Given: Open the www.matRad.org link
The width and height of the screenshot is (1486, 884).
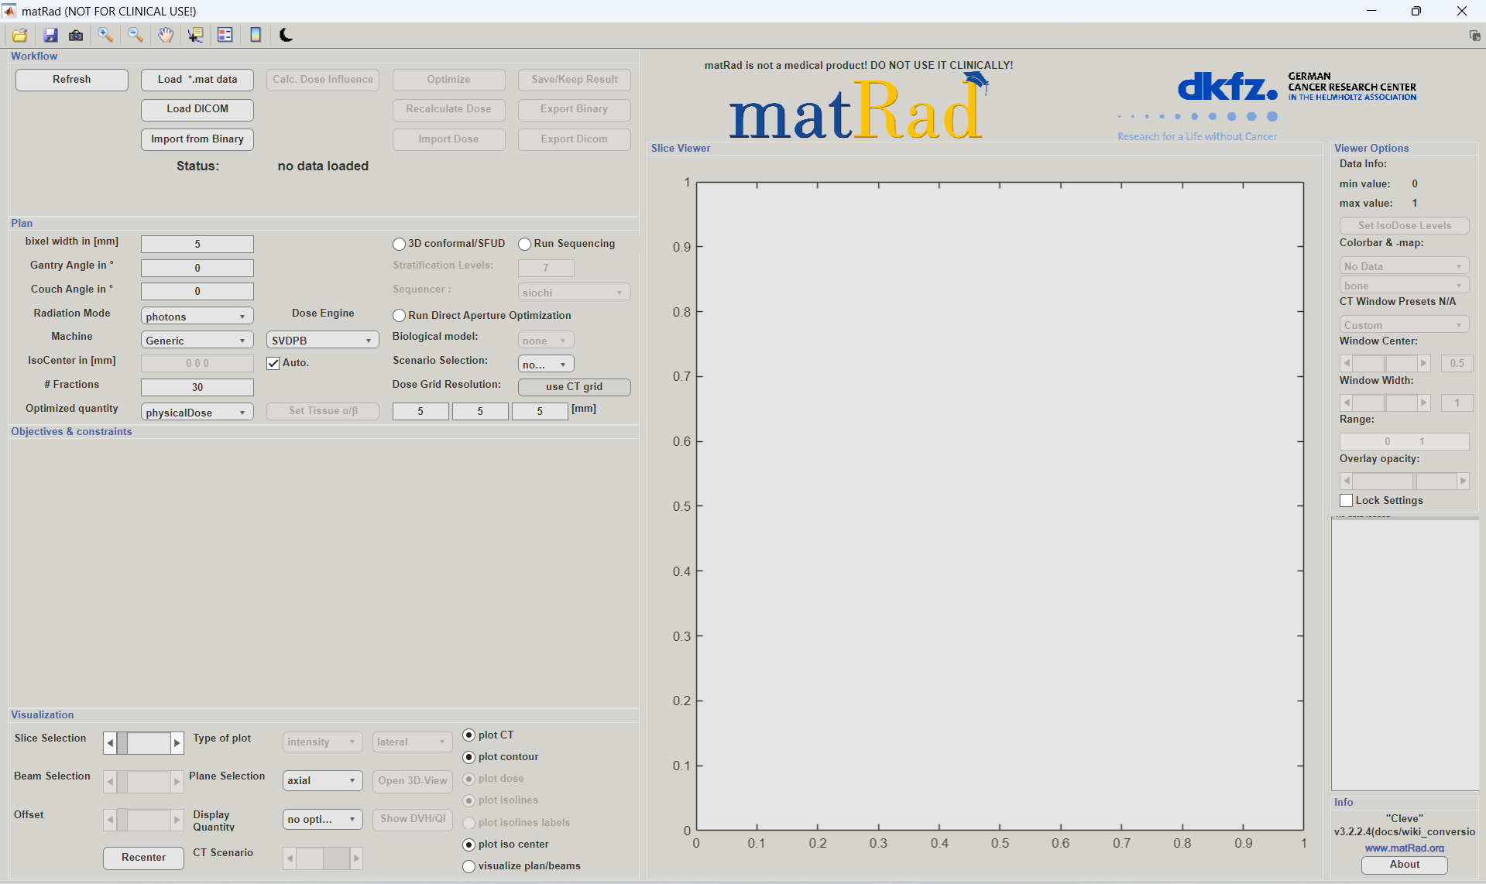Looking at the screenshot, I should 1404,848.
